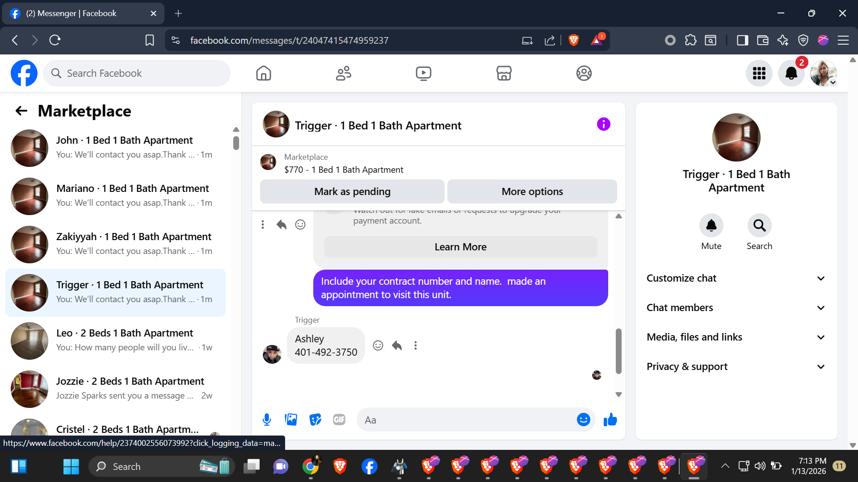858x482 pixels.
Task: Attach a photo using image icon
Action: 291,420
